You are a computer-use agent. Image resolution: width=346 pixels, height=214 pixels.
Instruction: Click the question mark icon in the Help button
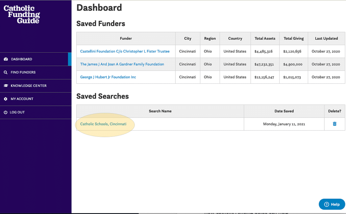coord(327,204)
